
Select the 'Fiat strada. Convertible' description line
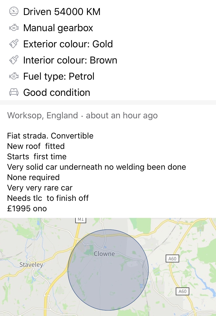pos(50,136)
